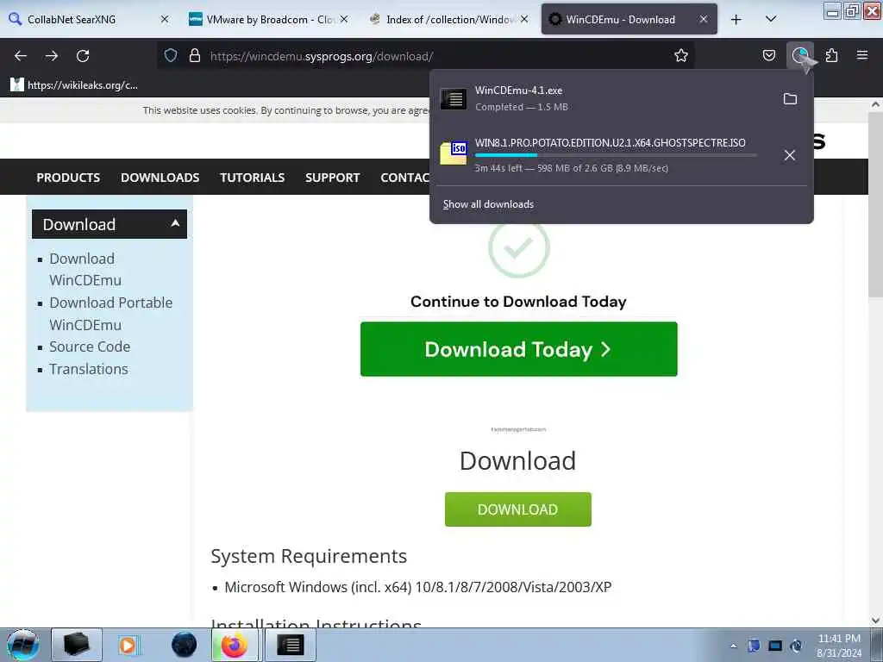Open the PRODUCTS site menu
The width and height of the screenshot is (883, 662).
pyautogui.click(x=68, y=178)
